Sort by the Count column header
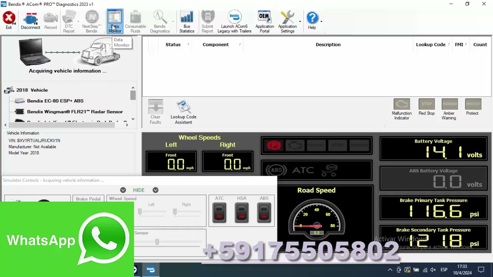The image size is (493, 277). (x=480, y=45)
